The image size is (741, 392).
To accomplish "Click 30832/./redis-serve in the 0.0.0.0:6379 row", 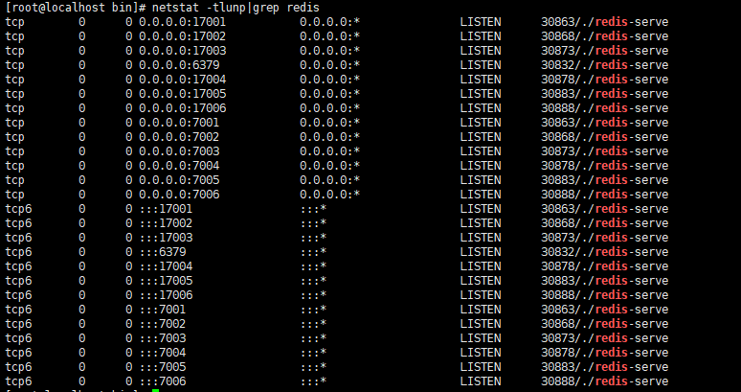I will tap(604, 65).
